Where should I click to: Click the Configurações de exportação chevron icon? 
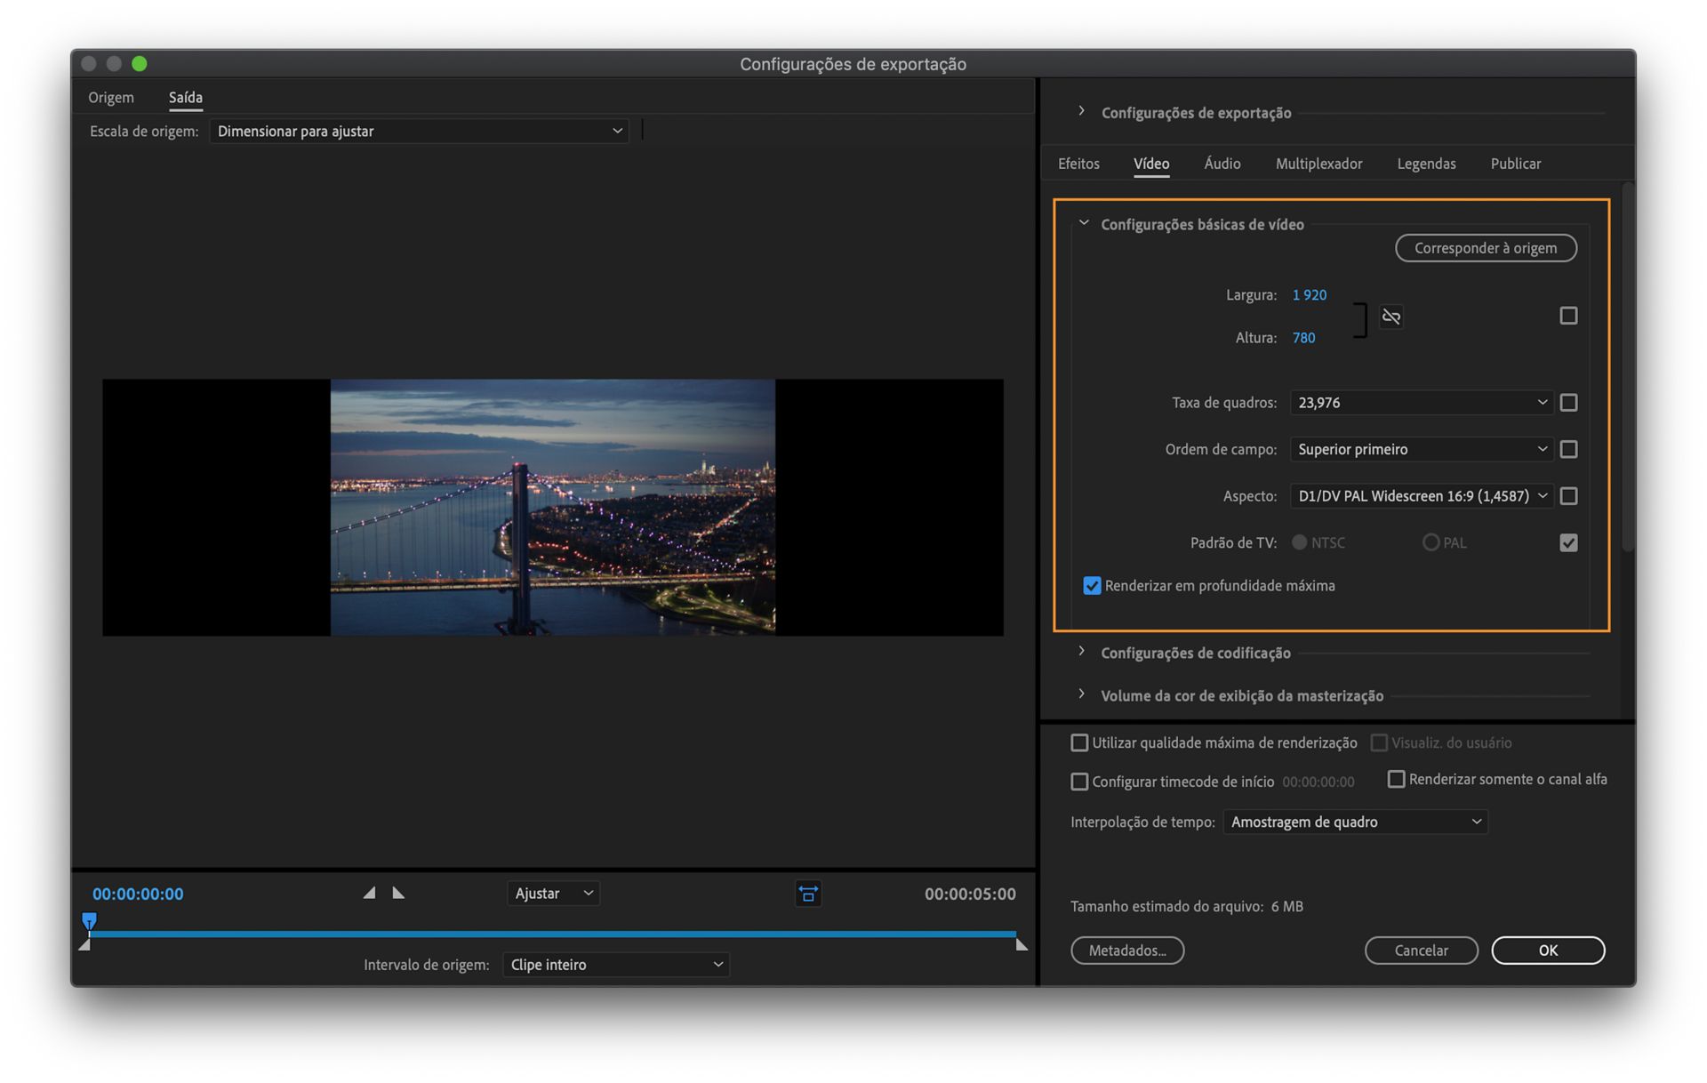point(1081,110)
